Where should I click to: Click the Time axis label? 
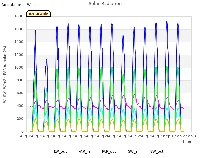(x=187, y=141)
